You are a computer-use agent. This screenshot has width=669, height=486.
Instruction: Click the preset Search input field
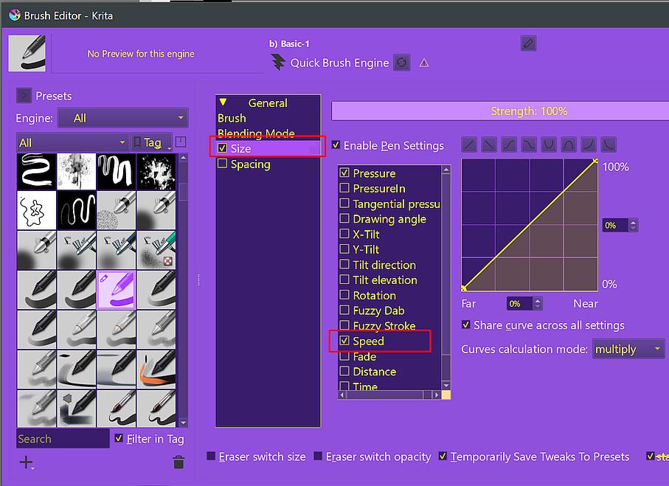[x=63, y=439]
